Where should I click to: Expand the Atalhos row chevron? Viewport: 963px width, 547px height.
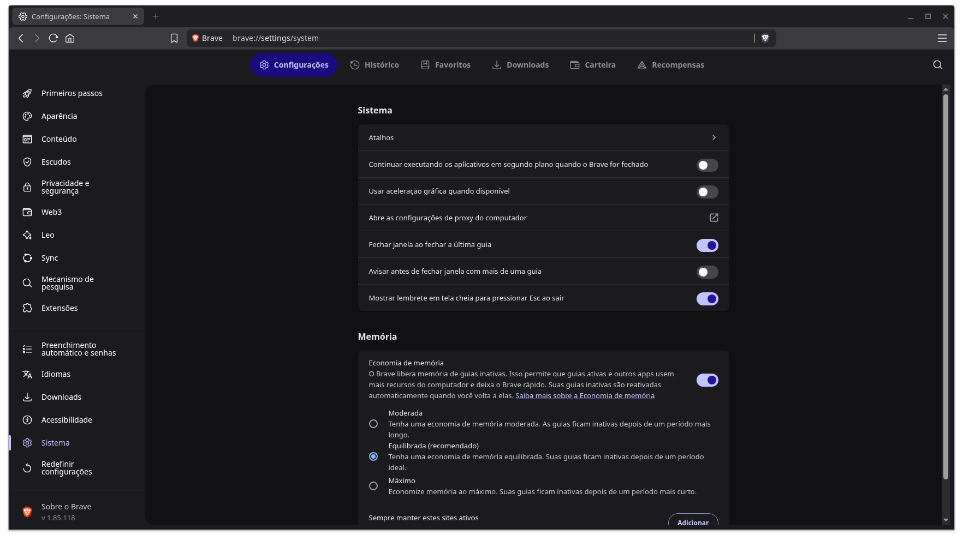pyautogui.click(x=714, y=137)
